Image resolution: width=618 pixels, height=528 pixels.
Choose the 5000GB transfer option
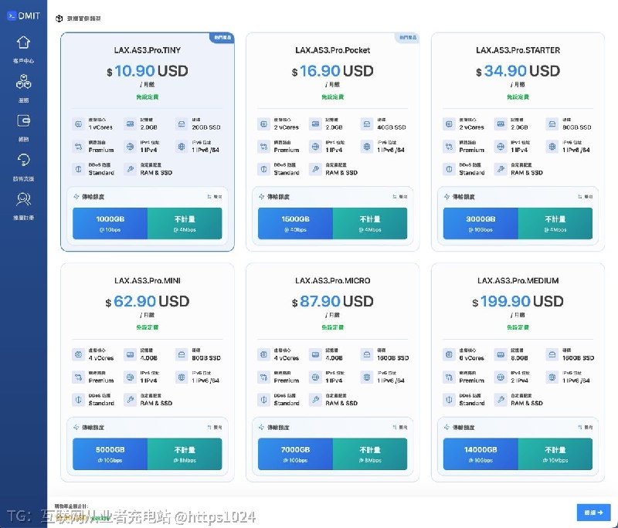110,454
